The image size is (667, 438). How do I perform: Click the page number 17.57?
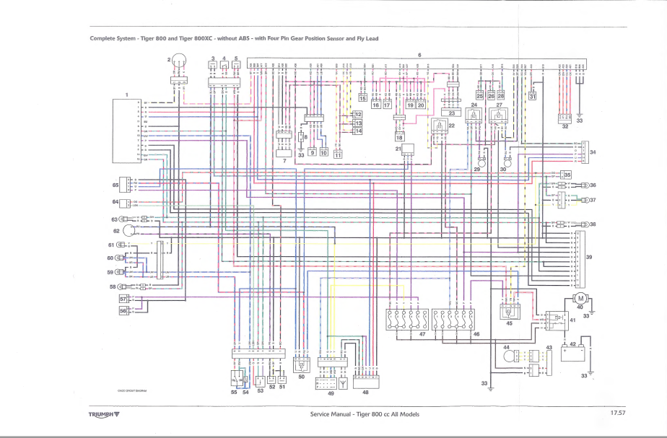point(618,413)
